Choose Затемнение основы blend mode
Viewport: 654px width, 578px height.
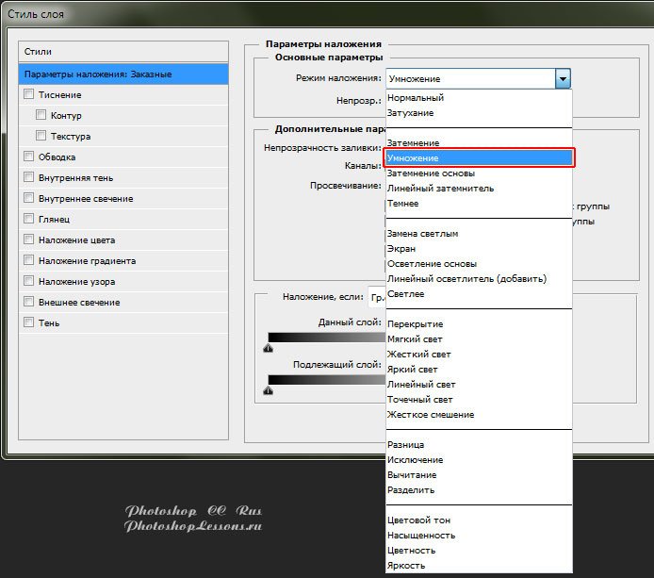coord(431,173)
